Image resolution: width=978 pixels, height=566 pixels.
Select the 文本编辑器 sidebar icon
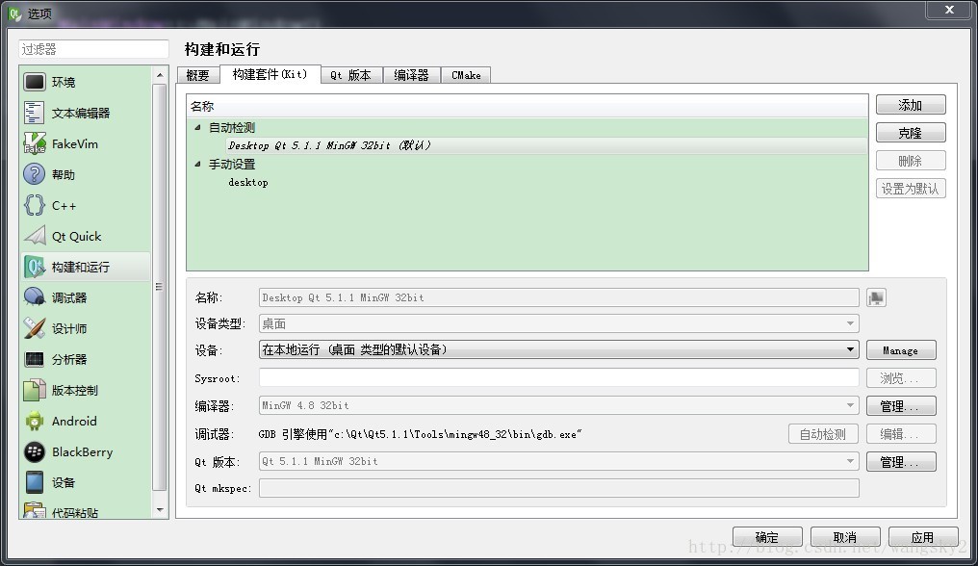point(35,113)
